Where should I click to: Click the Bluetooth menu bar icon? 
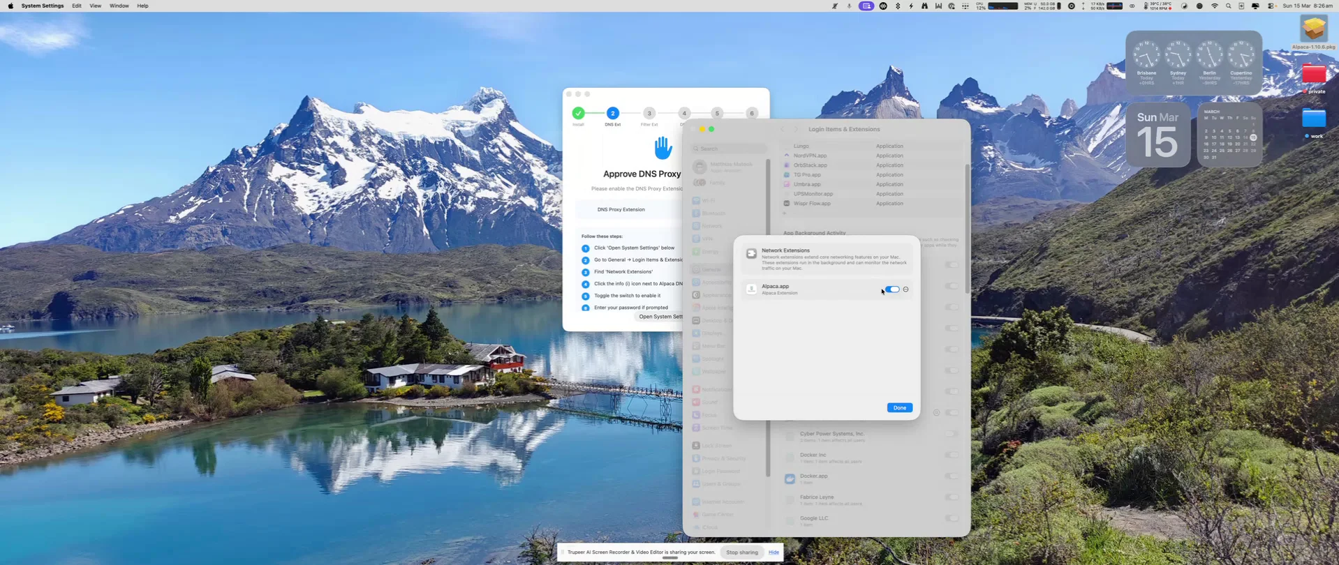[898, 6]
